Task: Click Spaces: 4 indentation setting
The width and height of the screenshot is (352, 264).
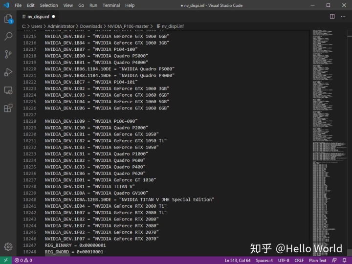Action: 264,261
